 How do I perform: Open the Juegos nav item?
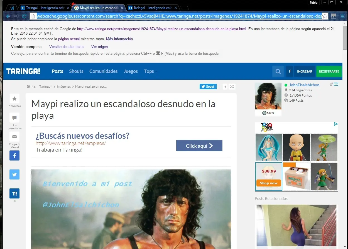pyautogui.click(x=131, y=71)
